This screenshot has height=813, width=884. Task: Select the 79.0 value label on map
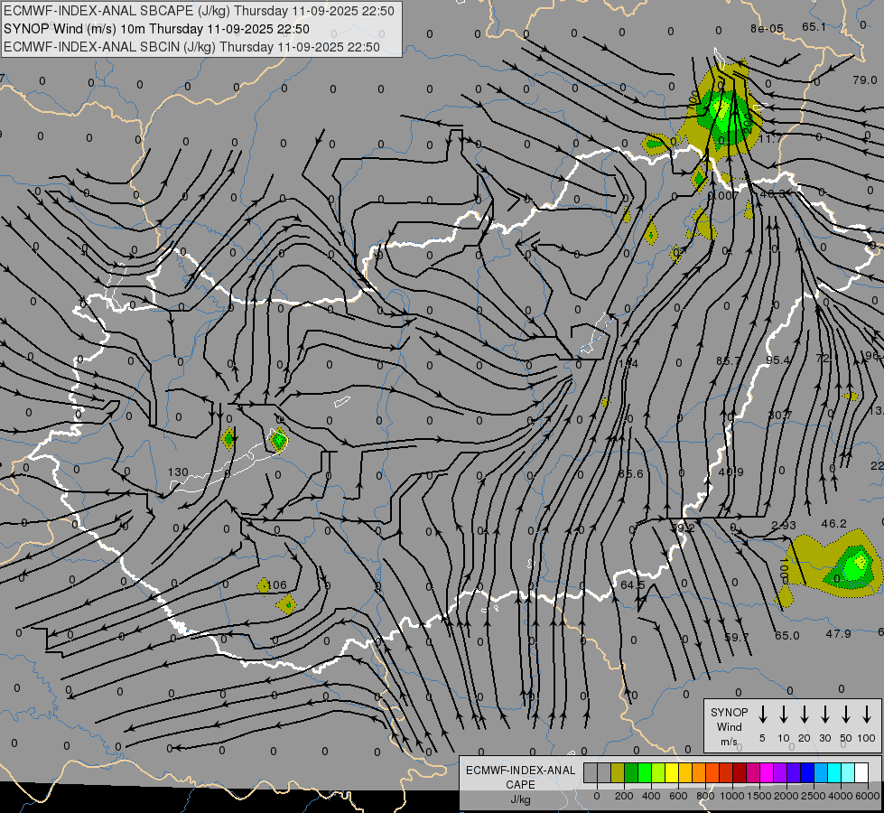pyautogui.click(x=864, y=80)
